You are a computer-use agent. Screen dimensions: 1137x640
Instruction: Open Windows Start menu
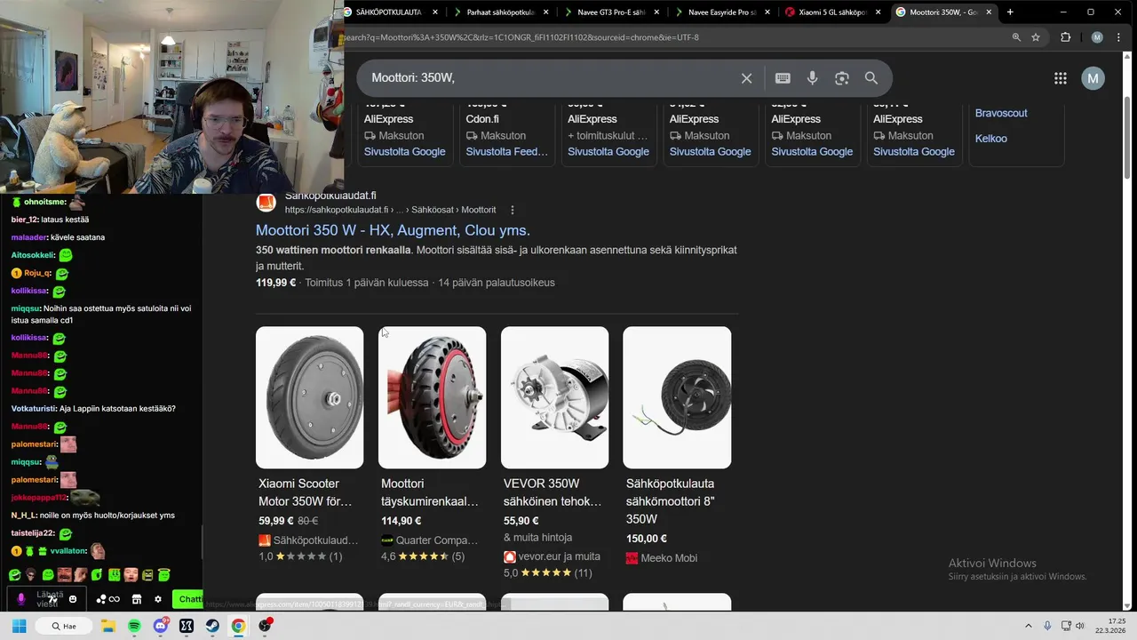[19, 626]
